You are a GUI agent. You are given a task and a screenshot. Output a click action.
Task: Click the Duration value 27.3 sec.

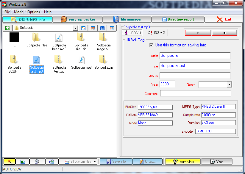pos(219,123)
